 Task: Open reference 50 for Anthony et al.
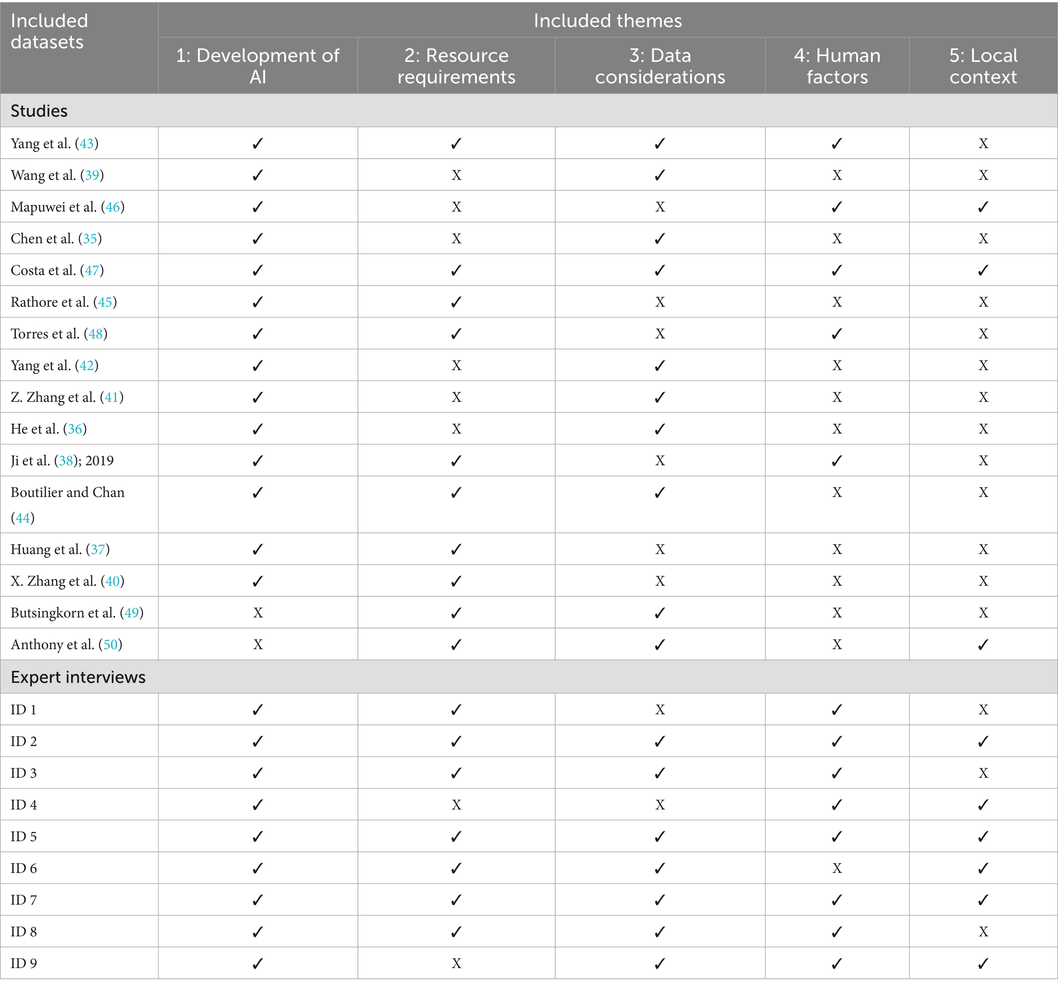110,645
